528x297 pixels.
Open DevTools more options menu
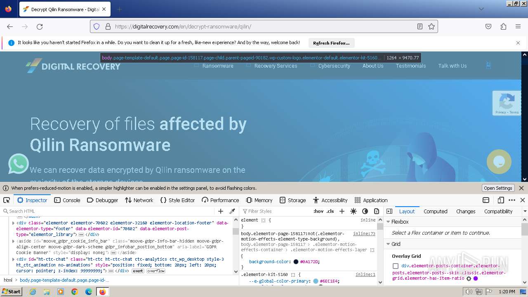512,200
